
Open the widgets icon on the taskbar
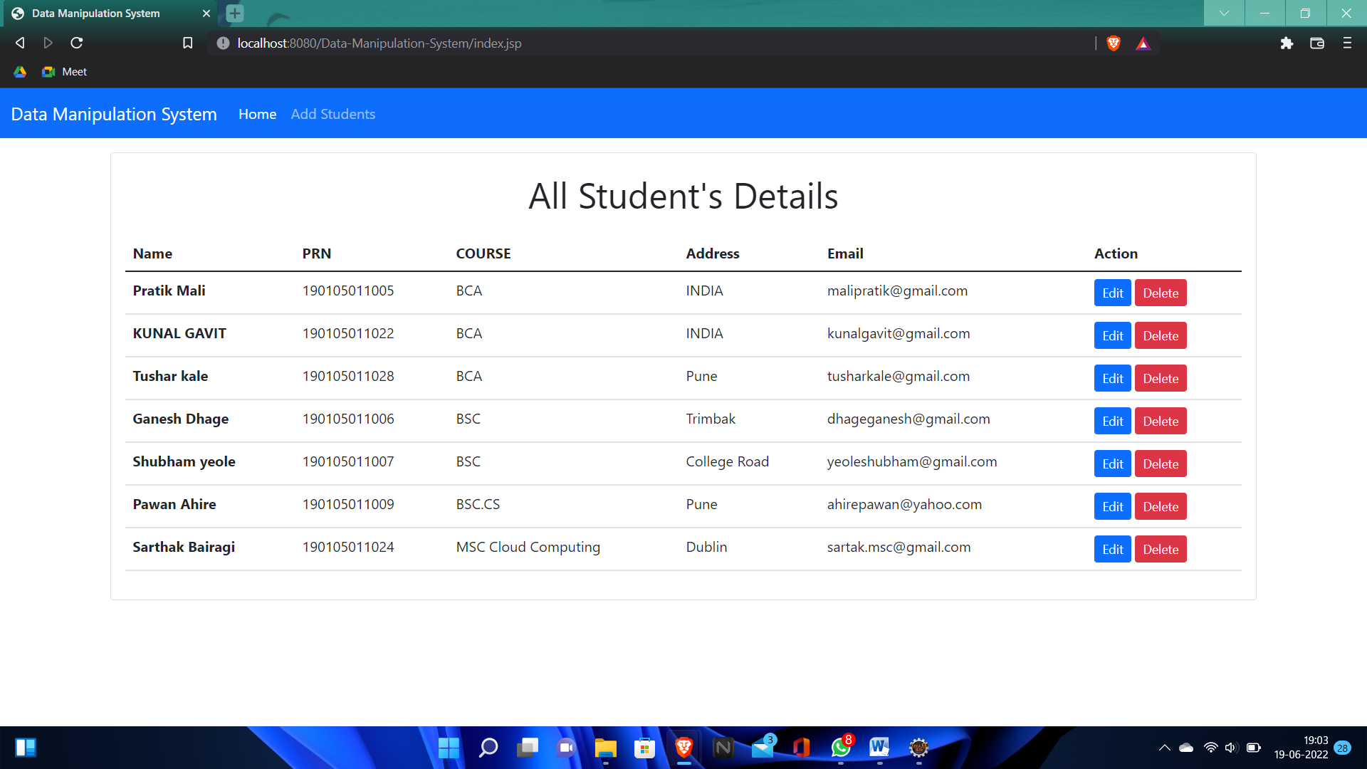pos(26,748)
